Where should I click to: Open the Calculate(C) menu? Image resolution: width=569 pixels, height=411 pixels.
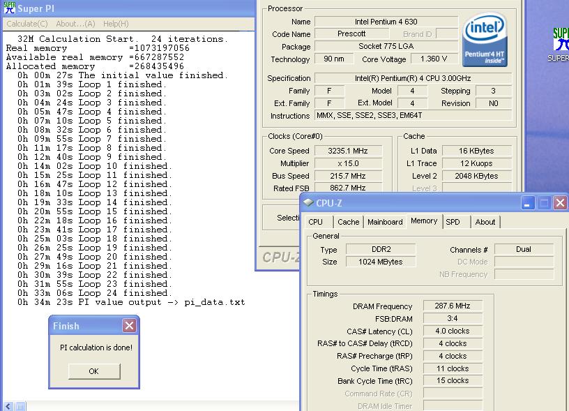(27, 24)
